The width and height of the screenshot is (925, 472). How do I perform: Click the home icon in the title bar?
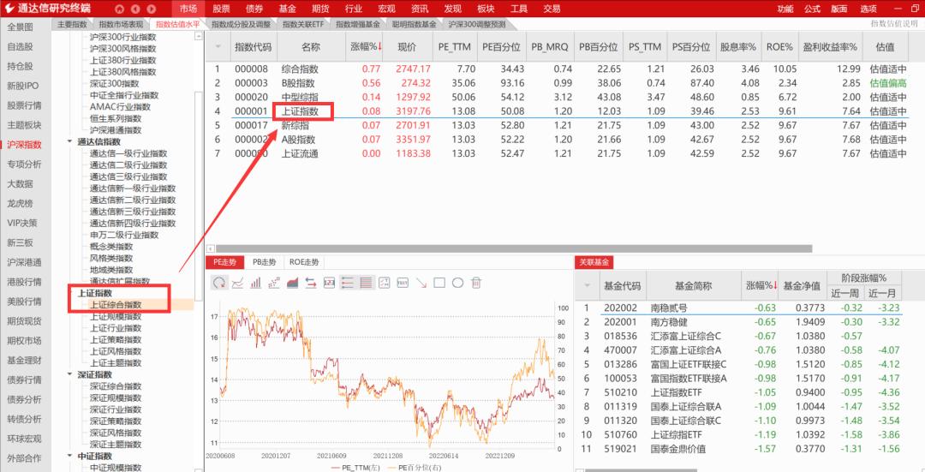click(120, 9)
